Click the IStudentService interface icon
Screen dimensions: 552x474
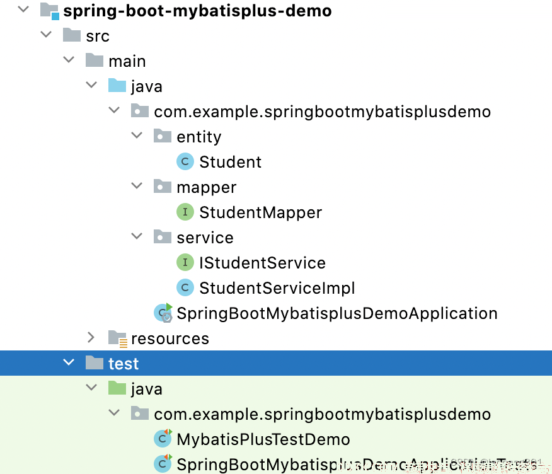[185, 262]
